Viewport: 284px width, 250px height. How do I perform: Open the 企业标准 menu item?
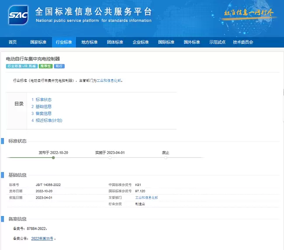(x=141, y=42)
